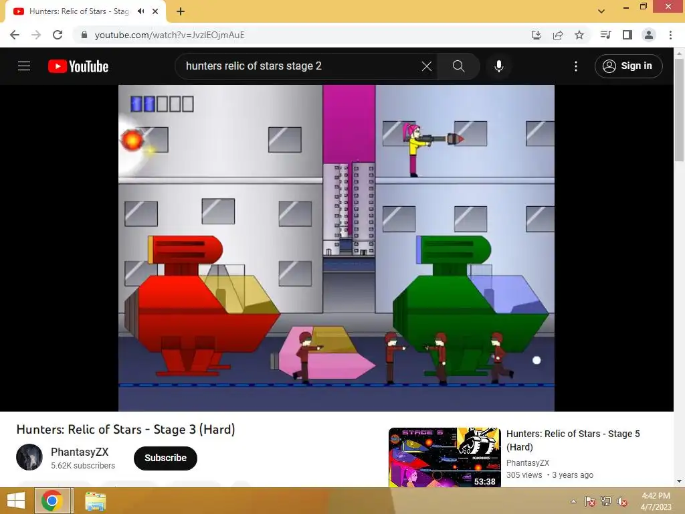Open a new tab

pyautogui.click(x=181, y=11)
